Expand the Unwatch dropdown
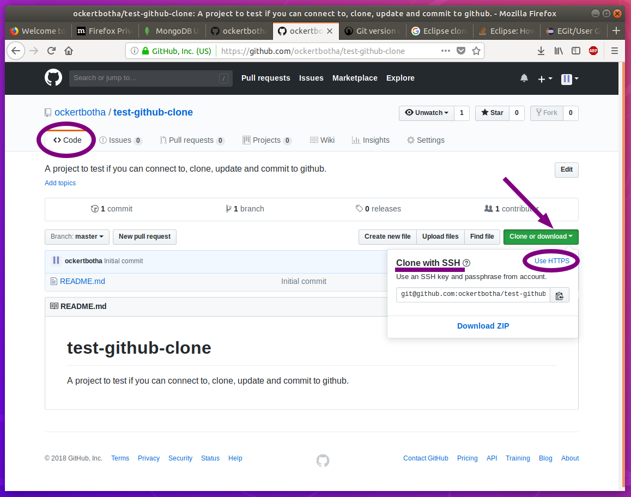This screenshot has width=631, height=497. (427, 113)
